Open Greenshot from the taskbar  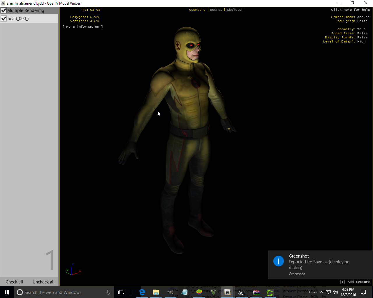270,292
